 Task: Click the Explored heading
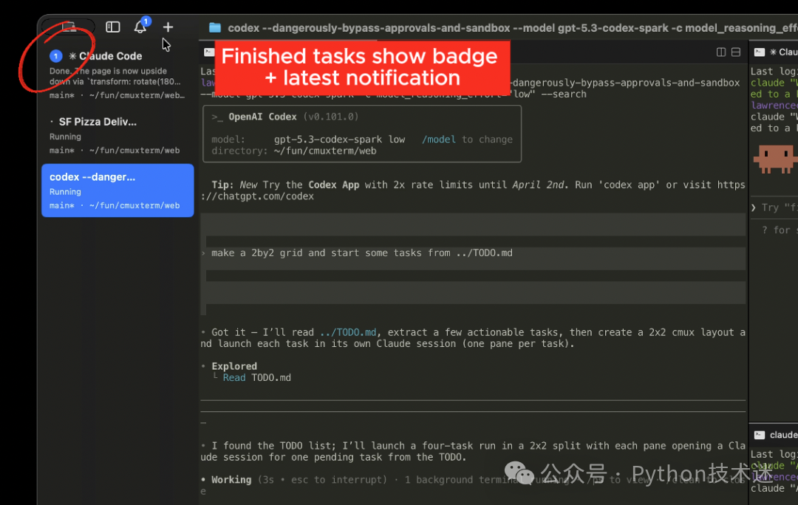(234, 366)
